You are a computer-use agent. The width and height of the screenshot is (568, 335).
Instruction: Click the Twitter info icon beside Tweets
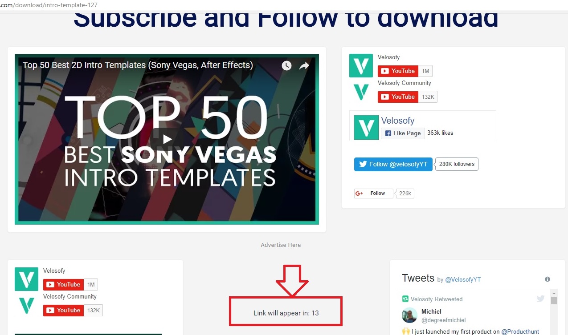(548, 279)
